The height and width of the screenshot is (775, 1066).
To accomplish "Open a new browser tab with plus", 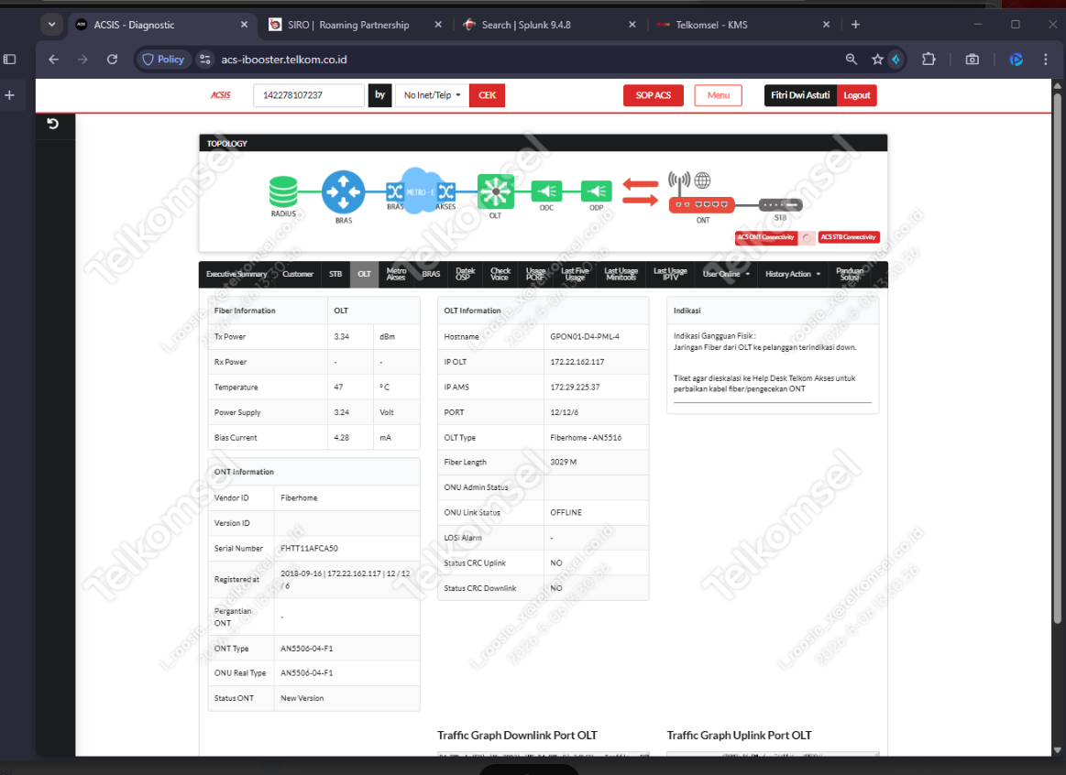I will click(x=855, y=25).
